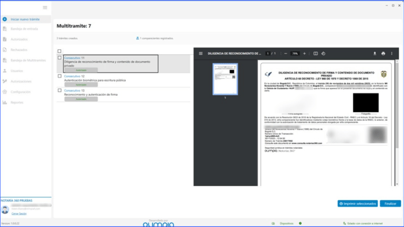Select Iniciar nuevo trámite

coord(25,19)
